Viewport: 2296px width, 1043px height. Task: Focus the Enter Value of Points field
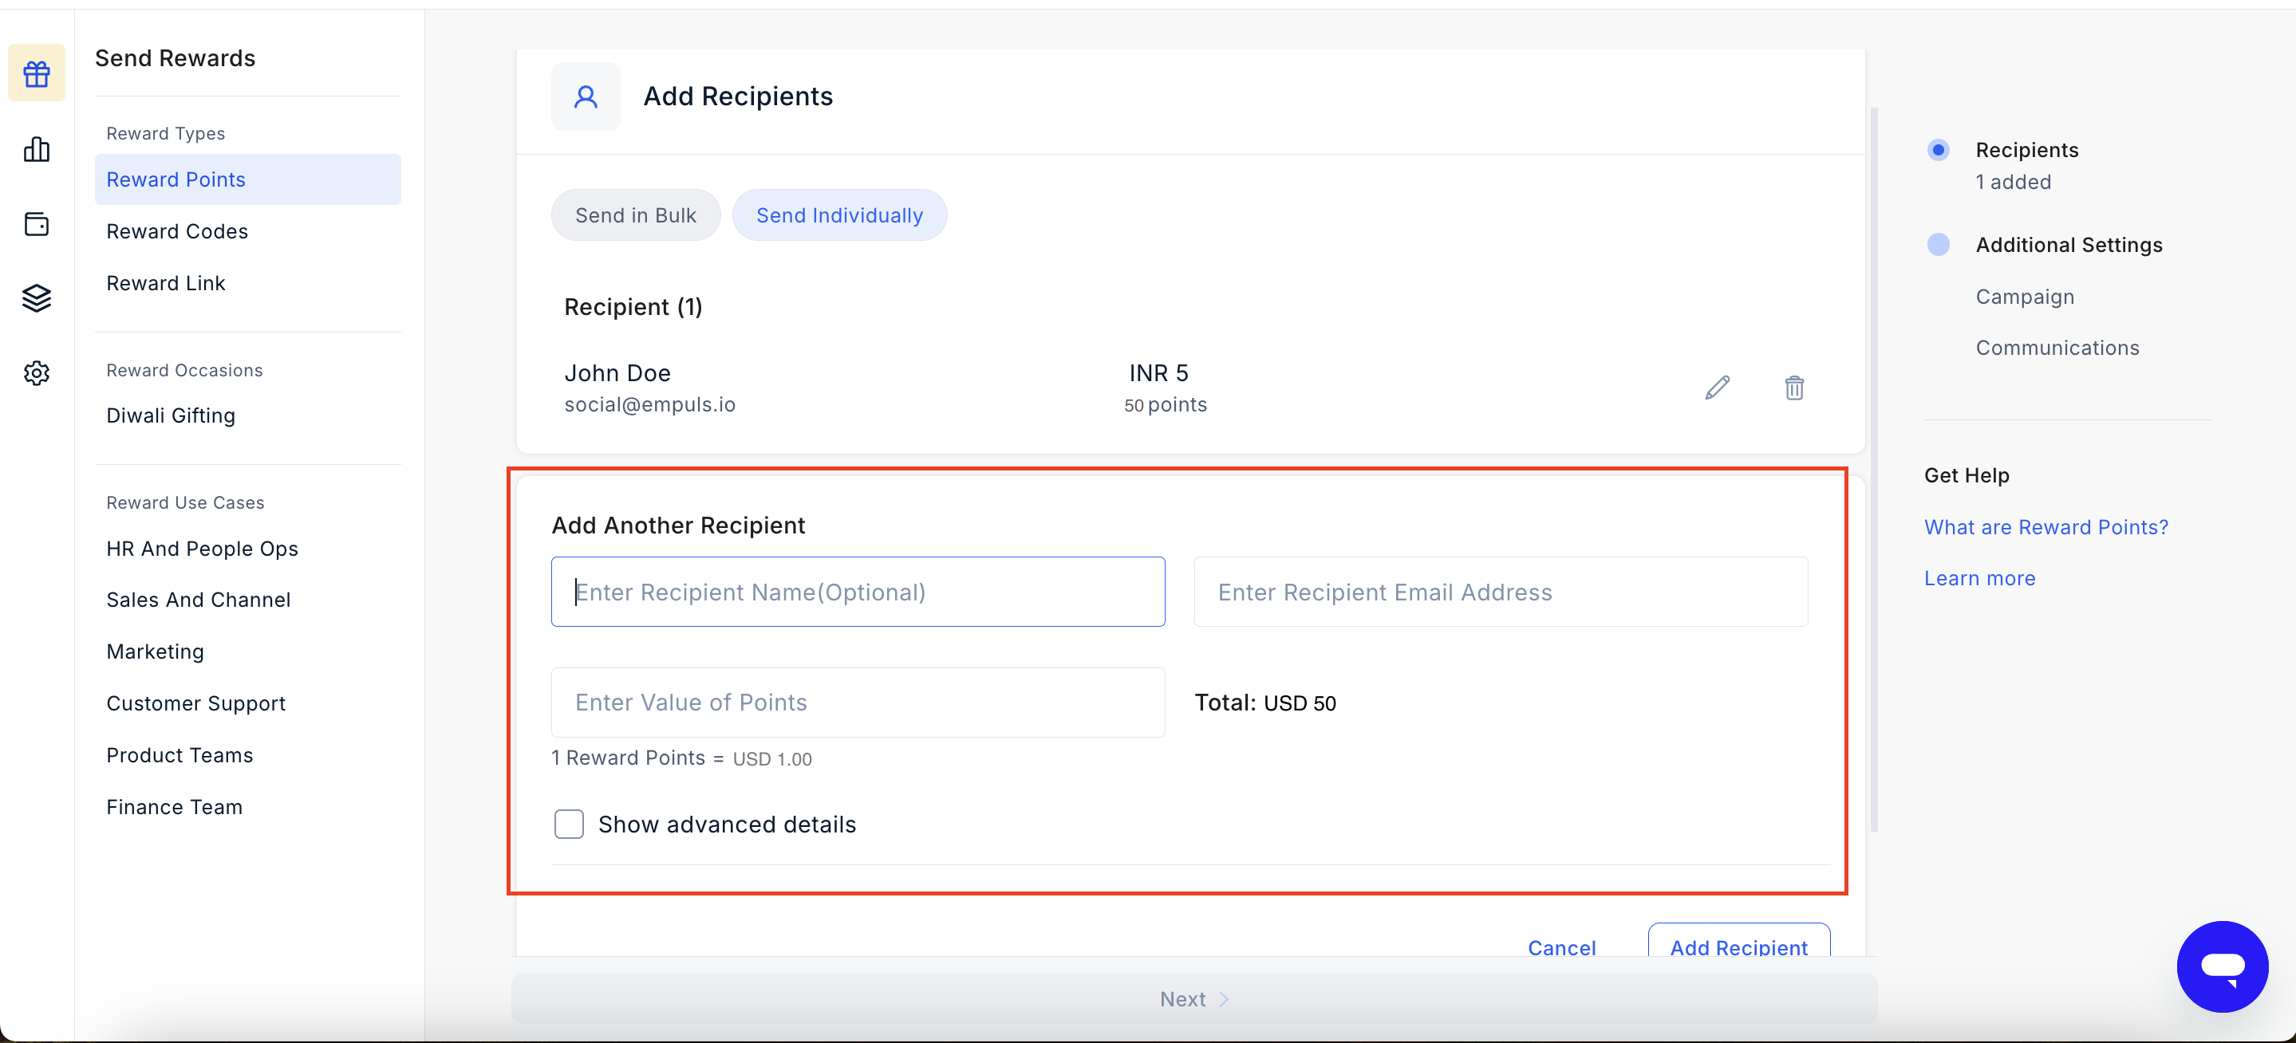[858, 703]
